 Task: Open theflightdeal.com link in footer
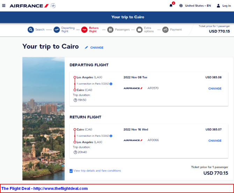(x=60, y=188)
